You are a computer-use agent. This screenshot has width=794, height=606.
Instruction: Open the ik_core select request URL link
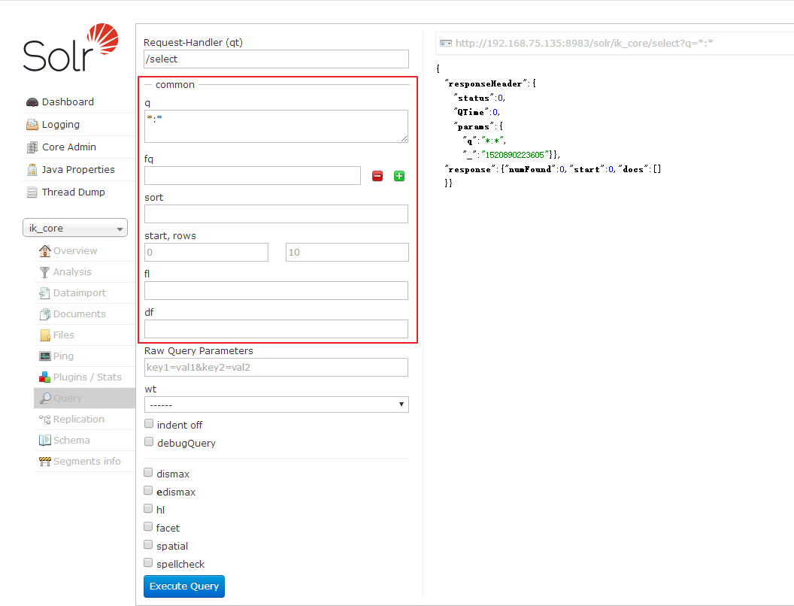tap(583, 43)
